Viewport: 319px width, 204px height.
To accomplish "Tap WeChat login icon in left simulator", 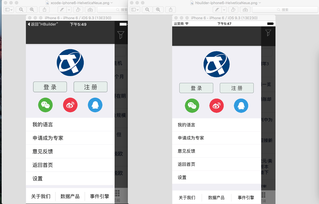I will [45, 105].
